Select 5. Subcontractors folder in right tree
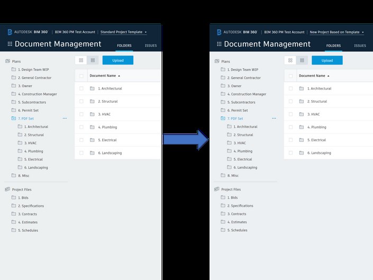The image size is (373, 280). coord(241,102)
